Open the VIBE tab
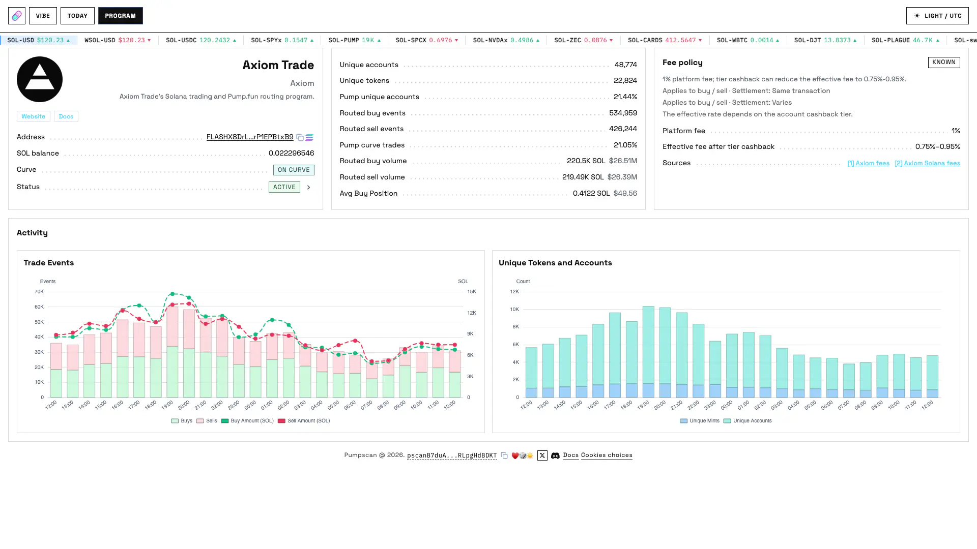Viewport: 977px width, 549px height. [43, 16]
